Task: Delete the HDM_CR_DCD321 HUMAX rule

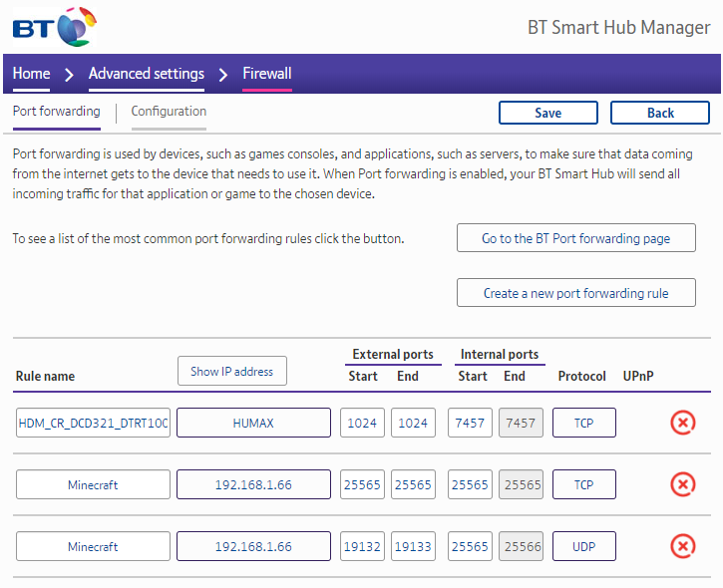Action: click(x=682, y=424)
